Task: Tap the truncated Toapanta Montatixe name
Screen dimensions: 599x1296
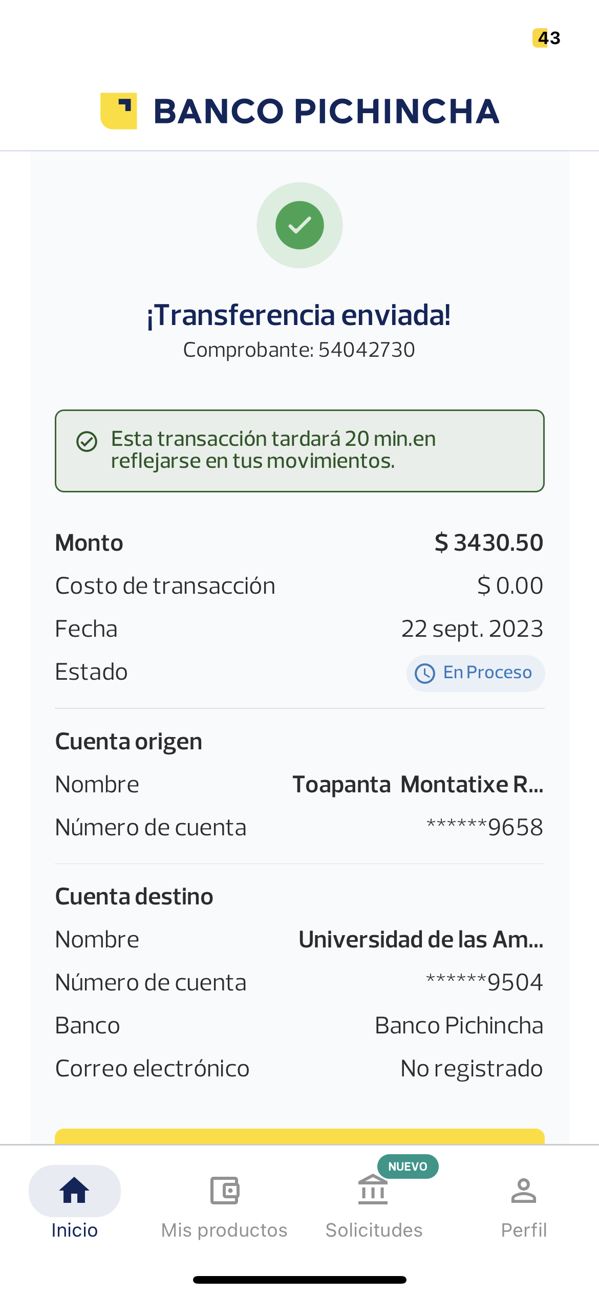Action: [x=418, y=784]
